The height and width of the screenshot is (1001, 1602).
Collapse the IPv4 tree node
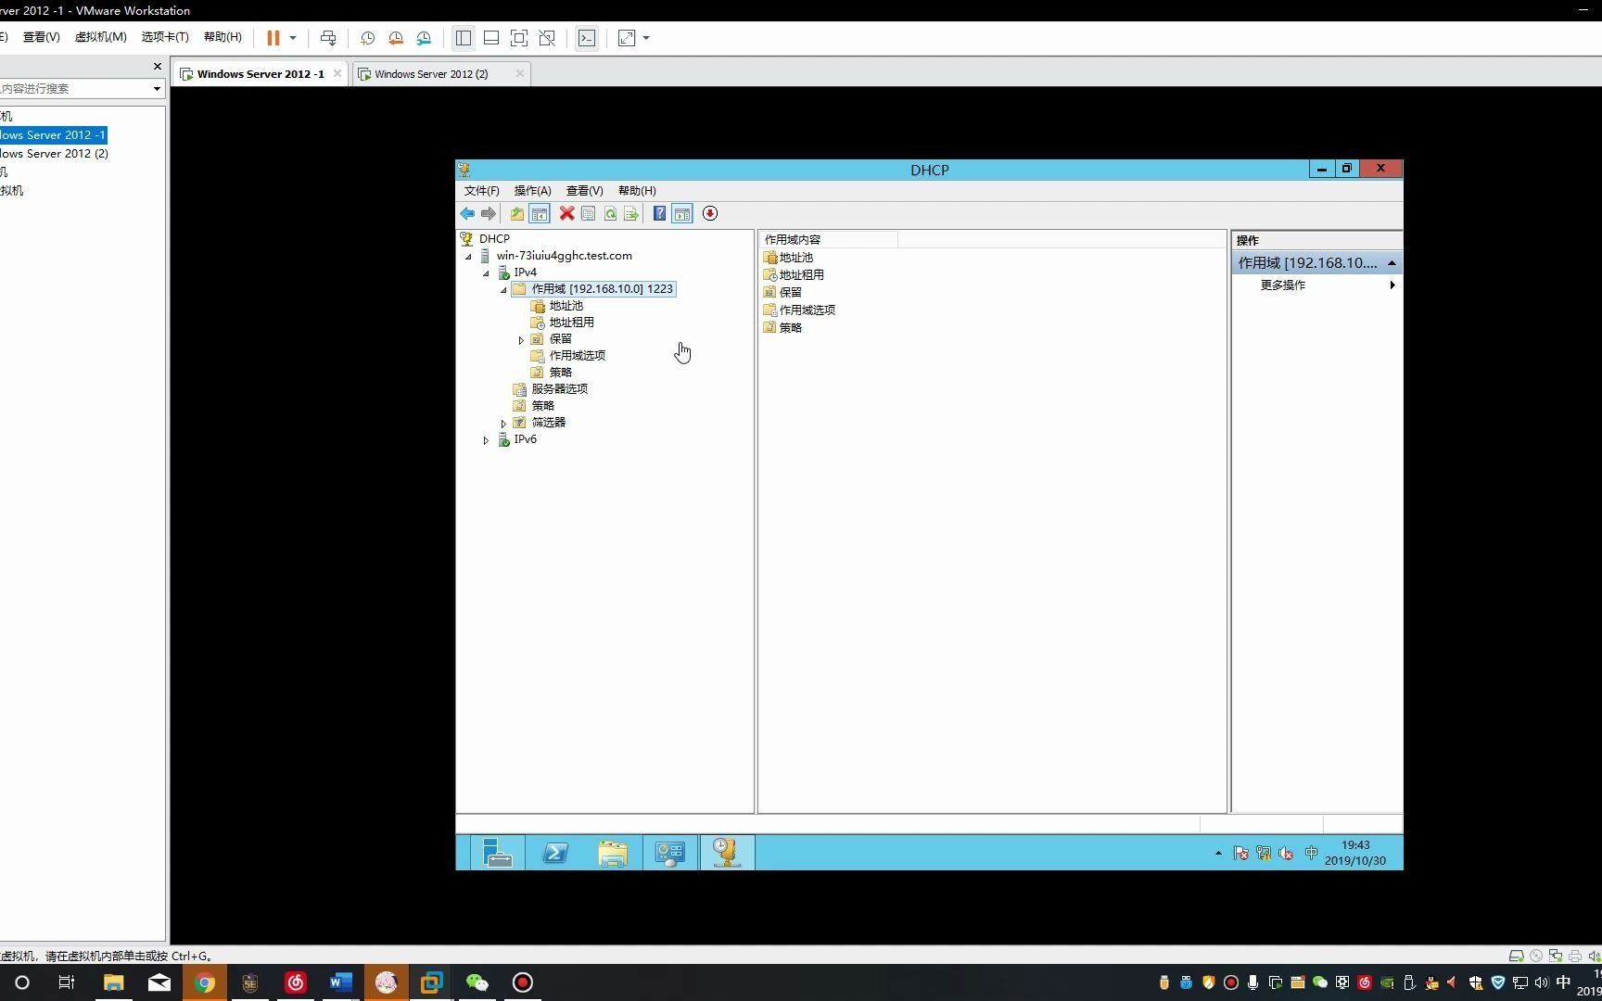[x=486, y=273]
